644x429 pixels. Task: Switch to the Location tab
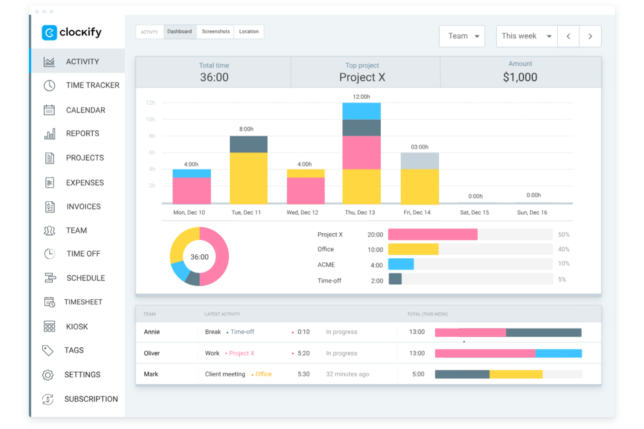coord(249,32)
